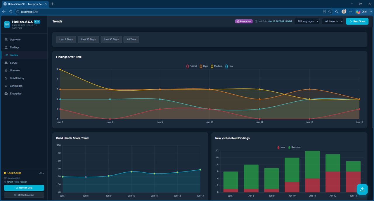374x201 pixels.
Task: Open the Languages page
Action: click(24, 86)
